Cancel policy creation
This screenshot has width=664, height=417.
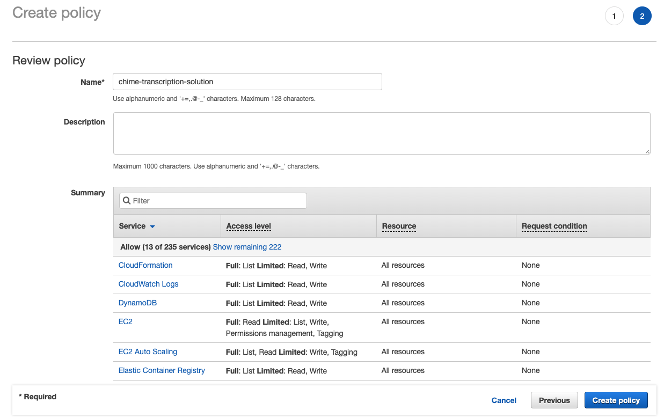click(504, 400)
